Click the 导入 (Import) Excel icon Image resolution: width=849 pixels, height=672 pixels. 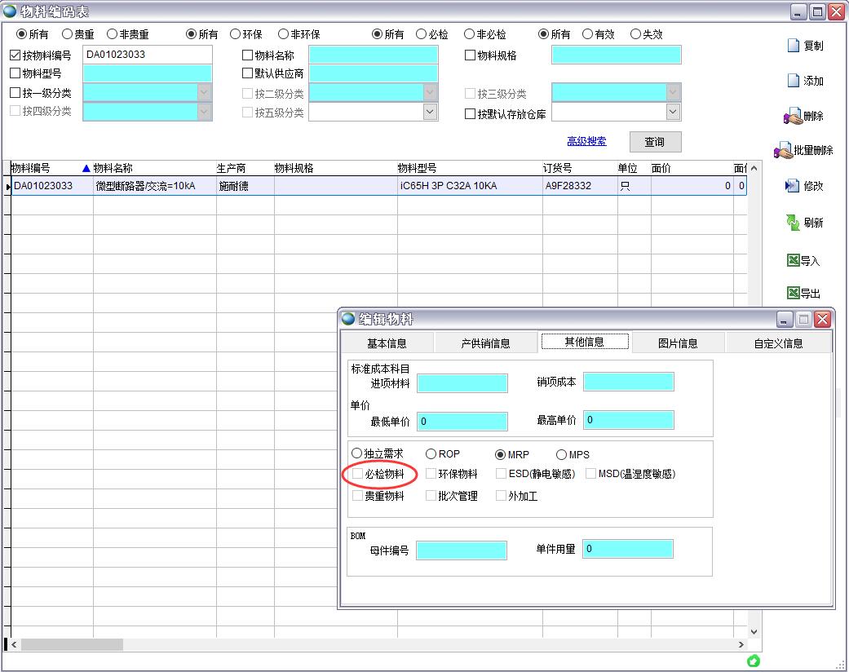point(793,260)
